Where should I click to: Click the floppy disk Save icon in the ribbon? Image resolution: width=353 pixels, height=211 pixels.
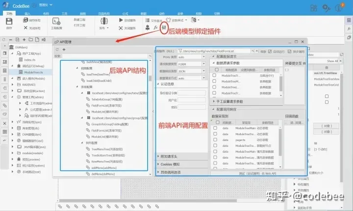tap(9, 22)
